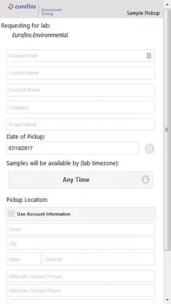Click into the Contact Phone field
This screenshot has width=171, height=304.
point(81,90)
